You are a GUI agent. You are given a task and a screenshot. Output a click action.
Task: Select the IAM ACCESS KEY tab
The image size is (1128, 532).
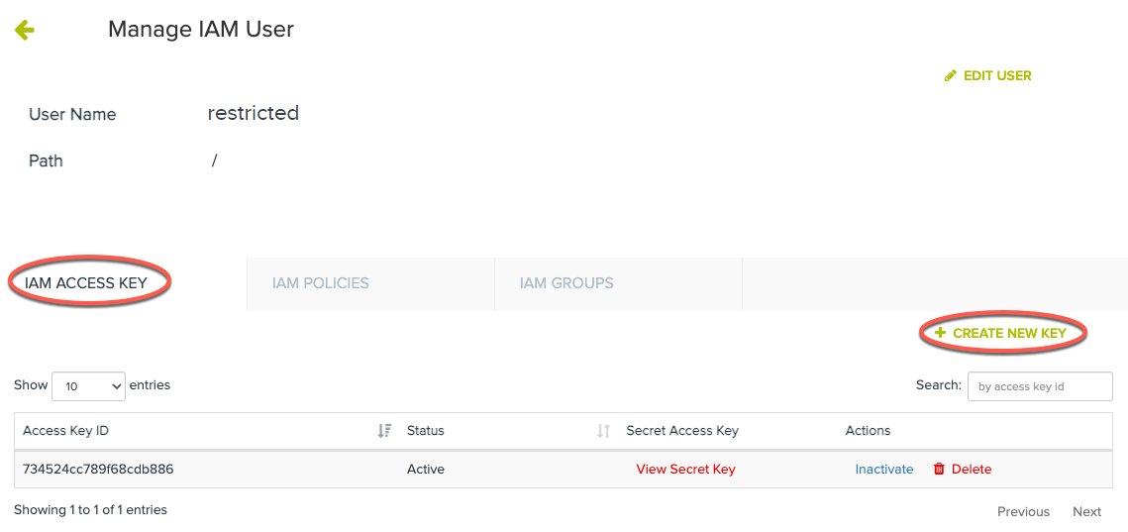click(x=85, y=283)
